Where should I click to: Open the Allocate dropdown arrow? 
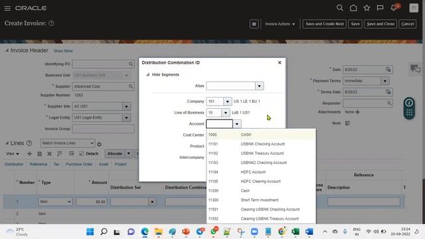pyautogui.click(x=129, y=153)
